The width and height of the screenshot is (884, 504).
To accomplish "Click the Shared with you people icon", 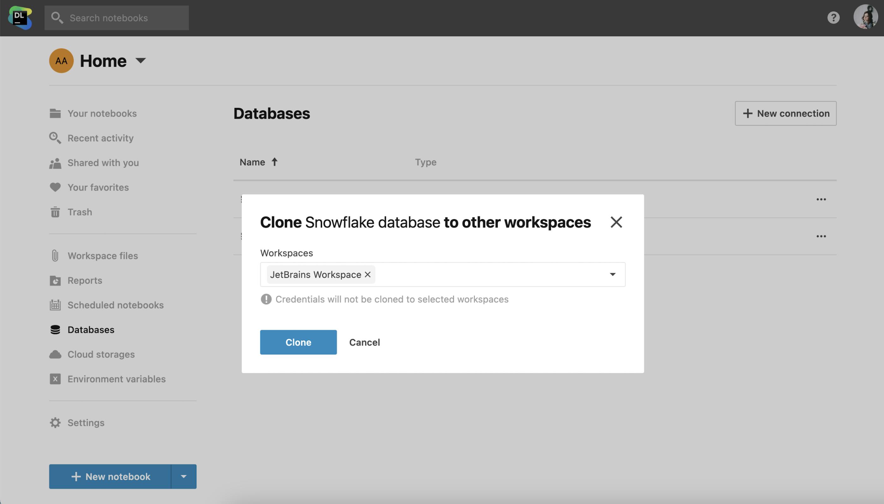I will [x=55, y=163].
